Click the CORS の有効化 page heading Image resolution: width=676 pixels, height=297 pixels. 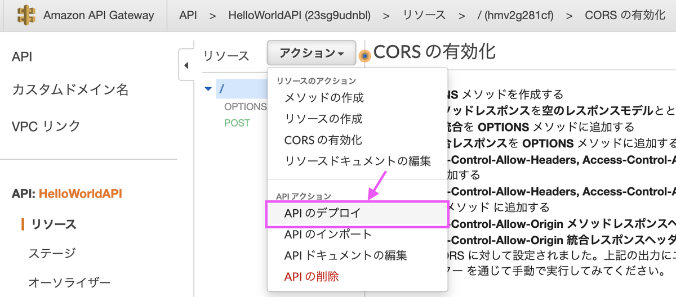tap(434, 51)
